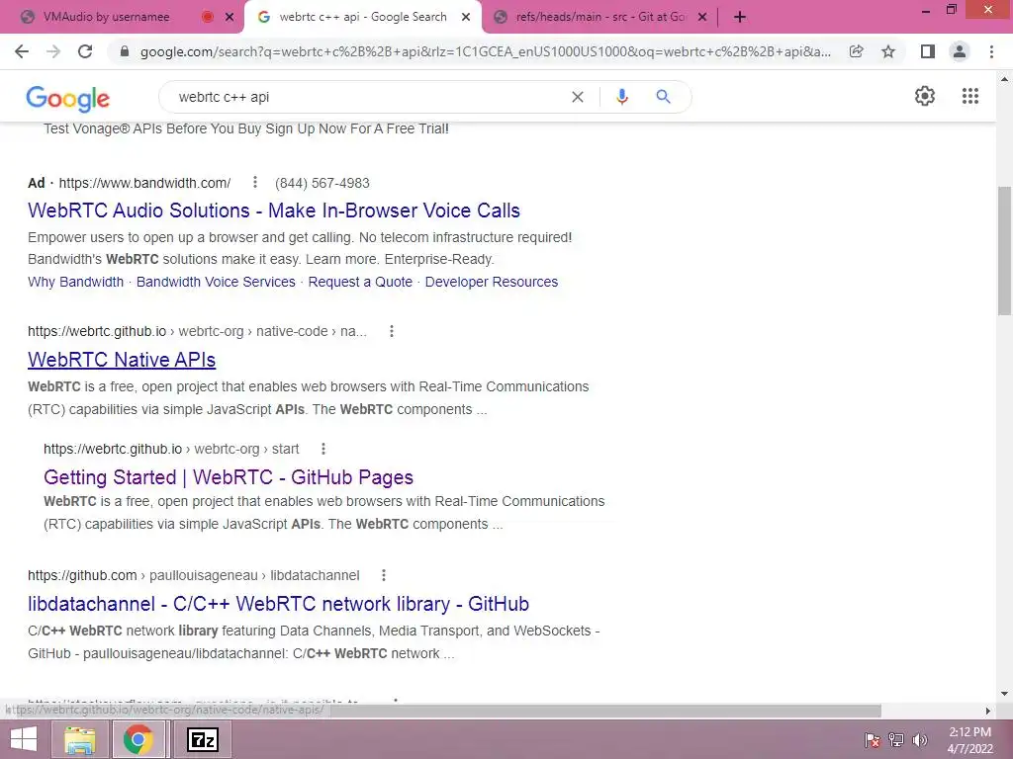Viewport: 1013px width, 759px height.
Task: Select the webrtc c++ api Google Search tab
Action: 362,18
